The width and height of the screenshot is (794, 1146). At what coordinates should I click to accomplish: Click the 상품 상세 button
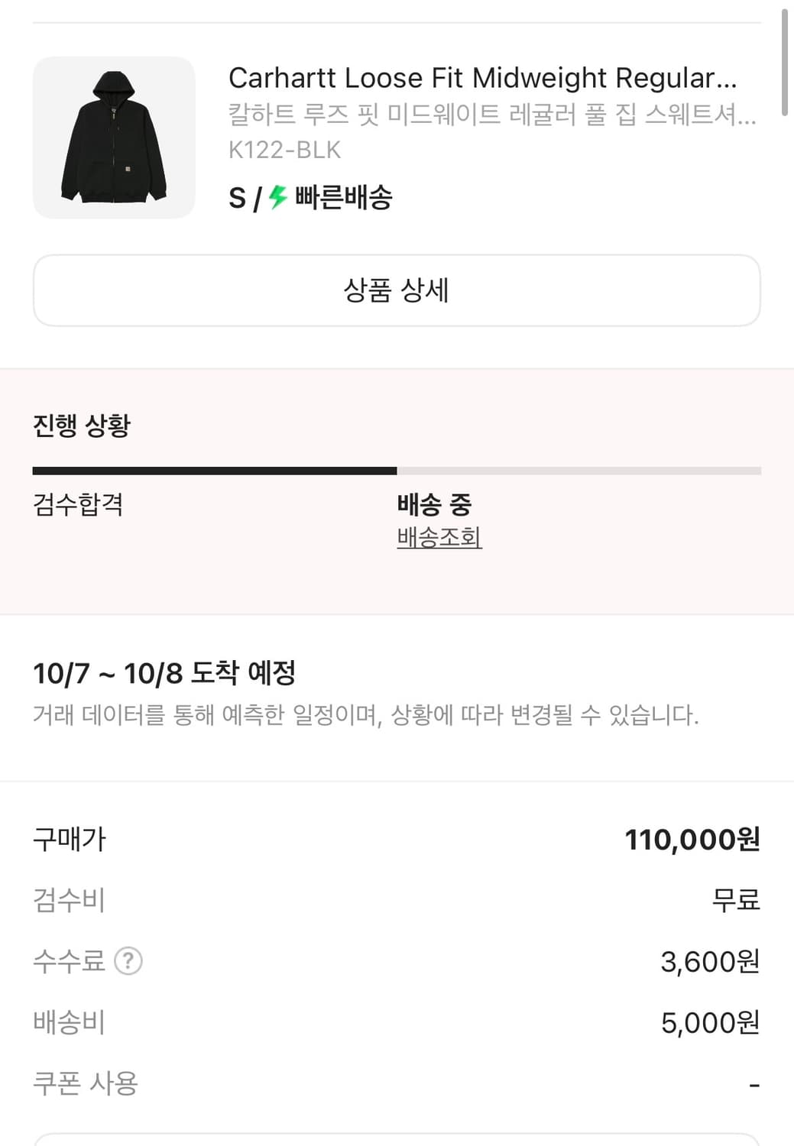(397, 290)
